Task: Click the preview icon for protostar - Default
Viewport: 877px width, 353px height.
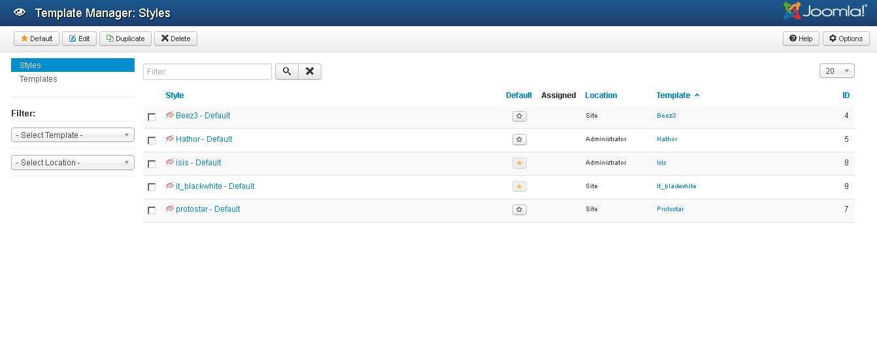Action: point(169,209)
